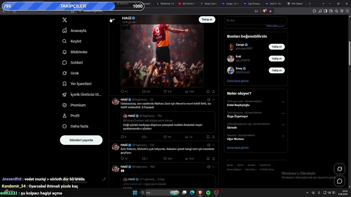Click Daha fazla göster under Neler oluyor

(x=238, y=148)
